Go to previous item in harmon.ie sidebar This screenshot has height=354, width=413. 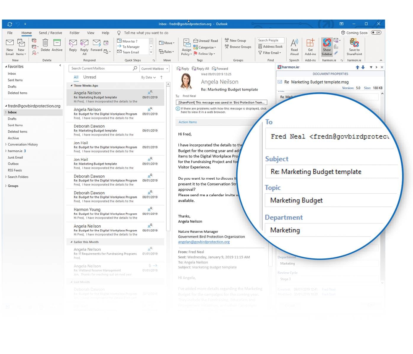[x=357, y=67]
